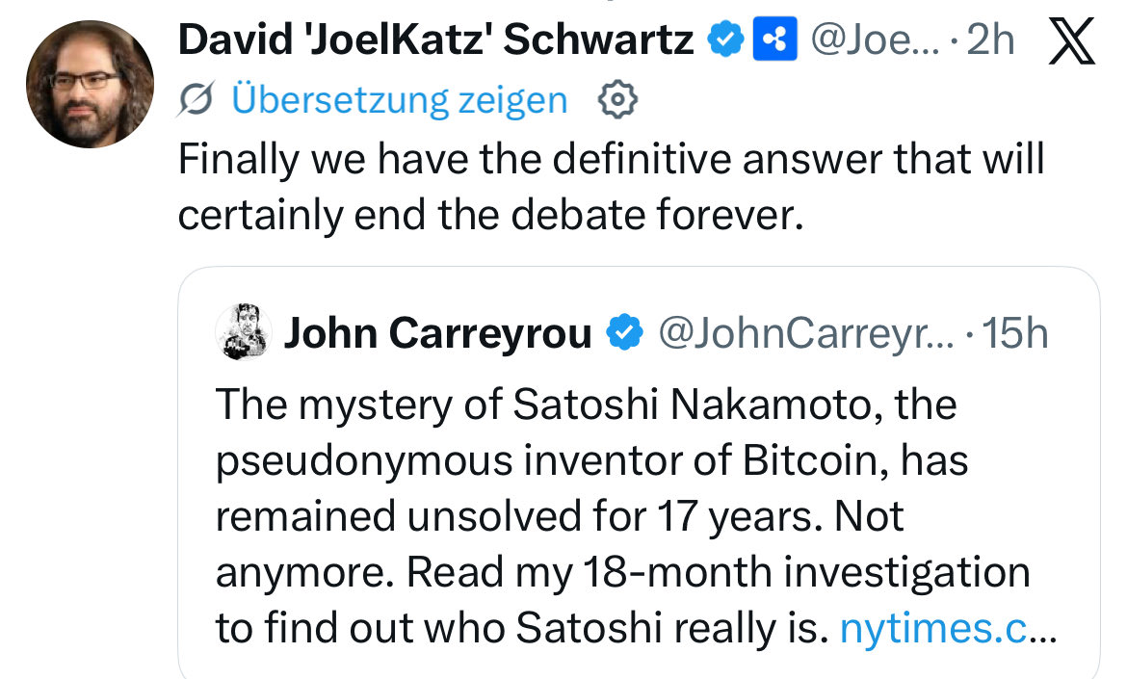Image resolution: width=1127 pixels, height=679 pixels.
Task: Click the blue Ripple affiliation badge
Action: click(773, 40)
